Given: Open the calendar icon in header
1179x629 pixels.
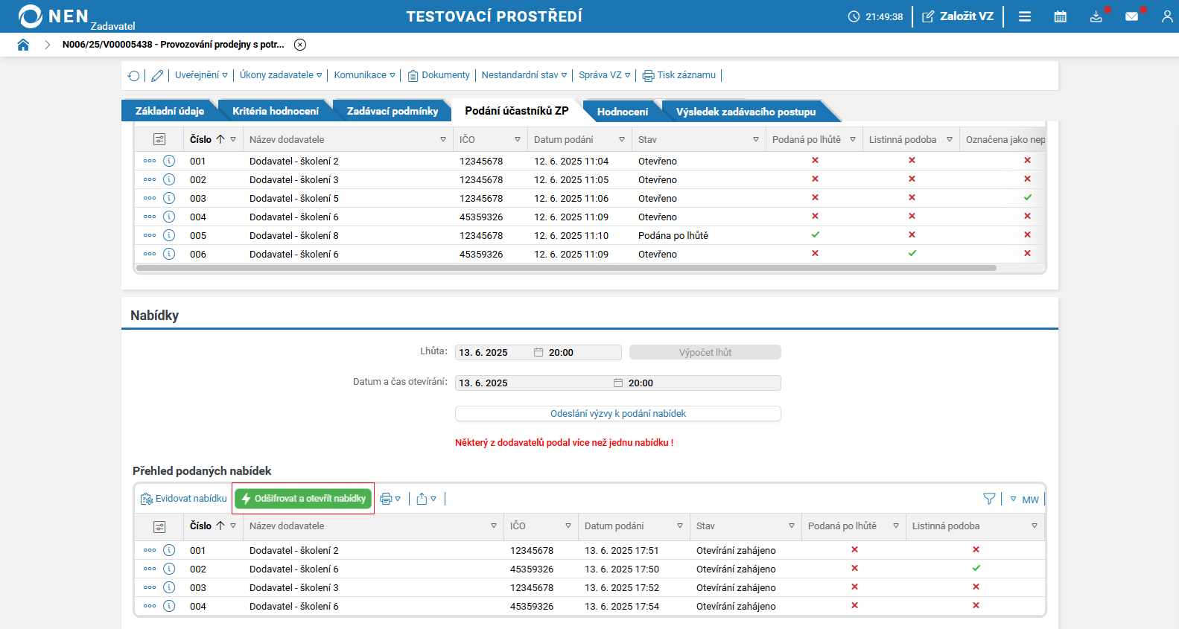Looking at the screenshot, I should pos(1060,16).
